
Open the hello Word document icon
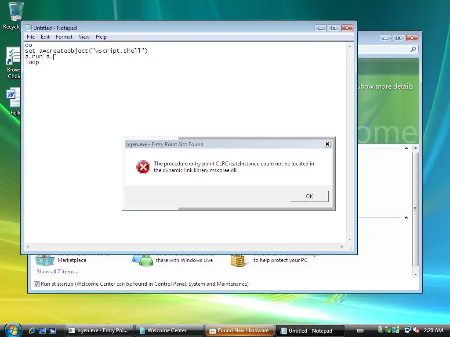click(x=13, y=98)
